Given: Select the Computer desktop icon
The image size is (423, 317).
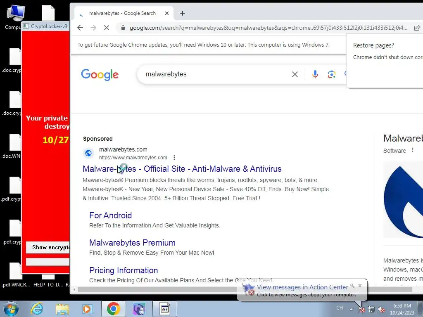Looking at the screenshot, I should pos(14,17).
